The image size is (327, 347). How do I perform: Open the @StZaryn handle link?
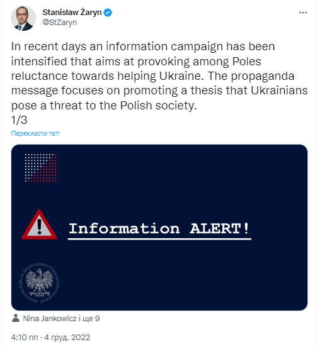59,23
